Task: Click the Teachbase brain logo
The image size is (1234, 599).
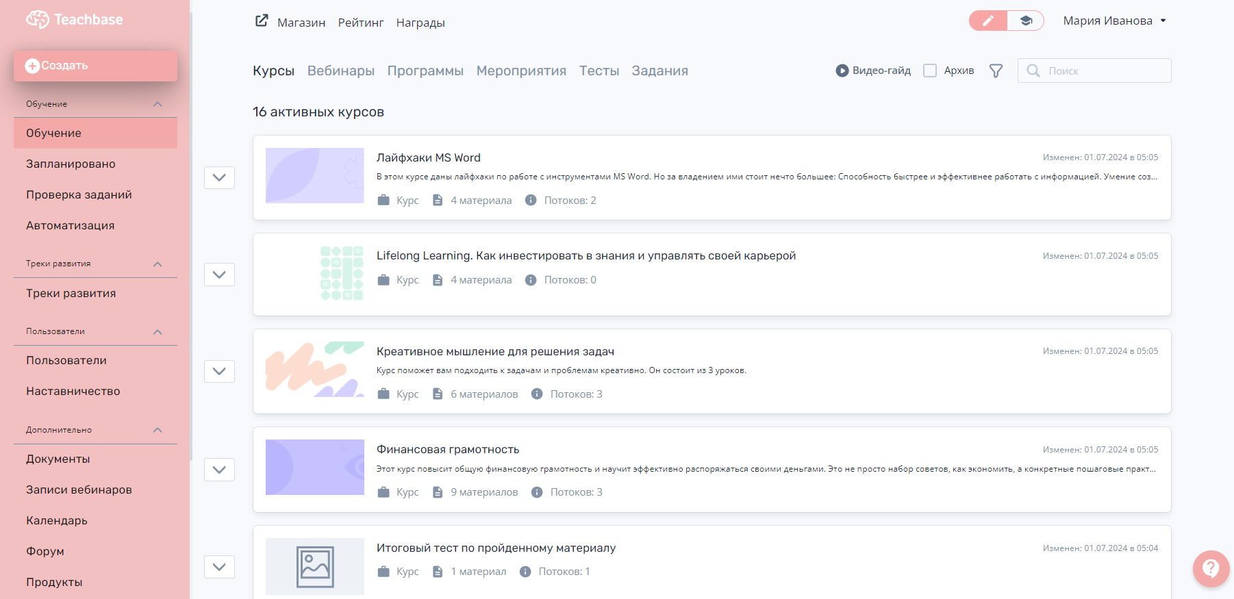Action: 38,20
